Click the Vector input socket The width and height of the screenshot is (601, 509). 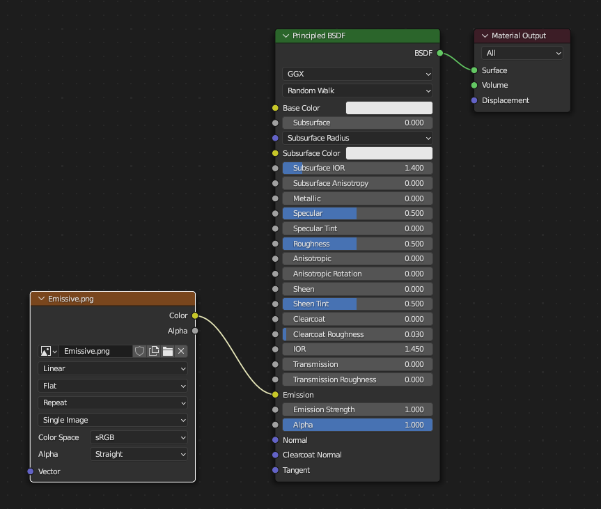[x=31, y=471]
